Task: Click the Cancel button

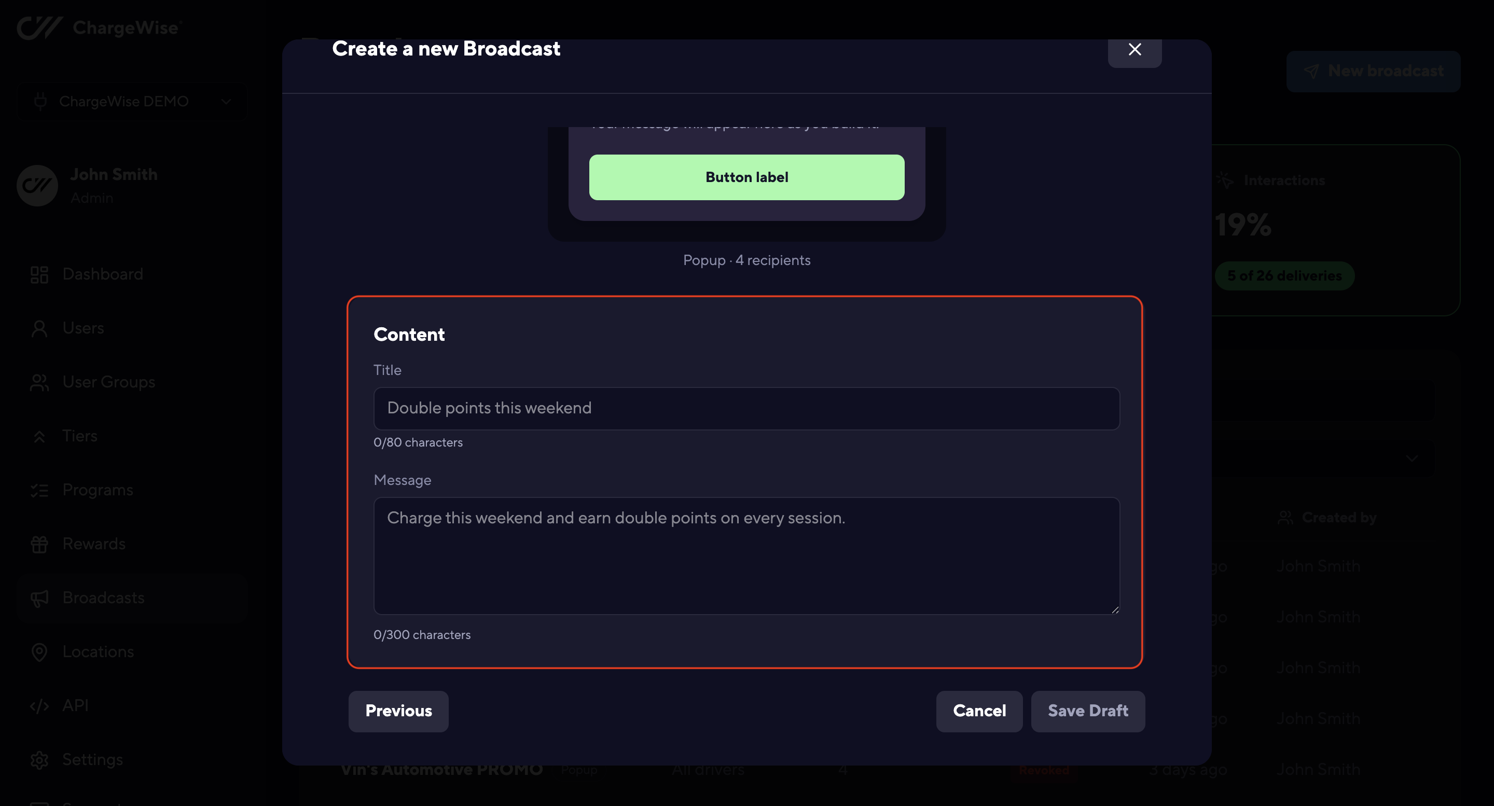Action: pos(979,711)
